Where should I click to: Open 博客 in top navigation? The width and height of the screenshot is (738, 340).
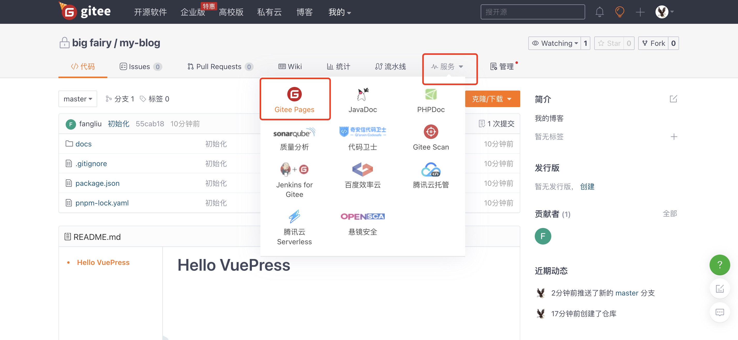click(305, 12)
